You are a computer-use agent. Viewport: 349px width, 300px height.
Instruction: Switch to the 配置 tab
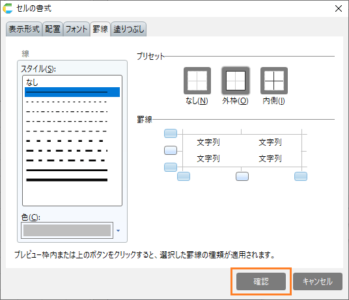(x=53, y=29)
